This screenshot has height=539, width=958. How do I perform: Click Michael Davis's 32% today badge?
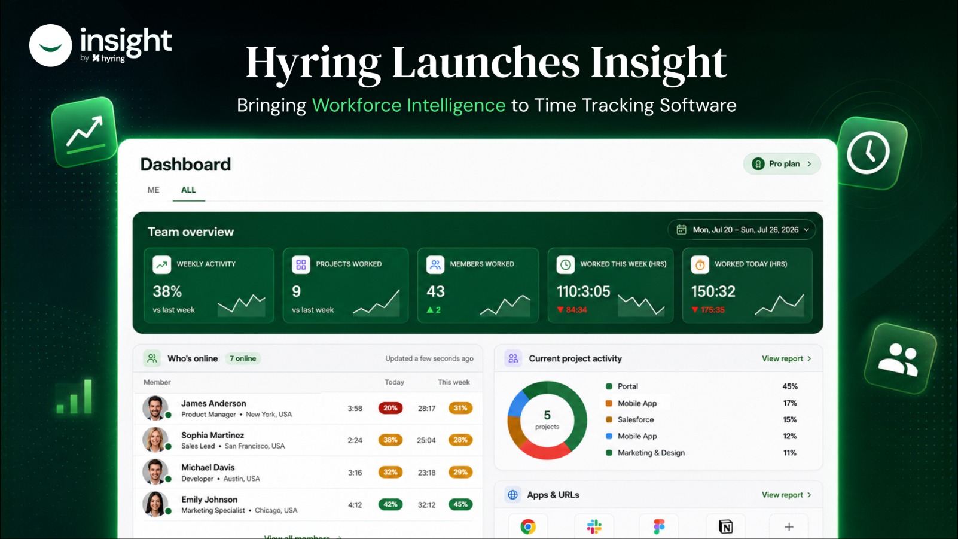[390, 472]
